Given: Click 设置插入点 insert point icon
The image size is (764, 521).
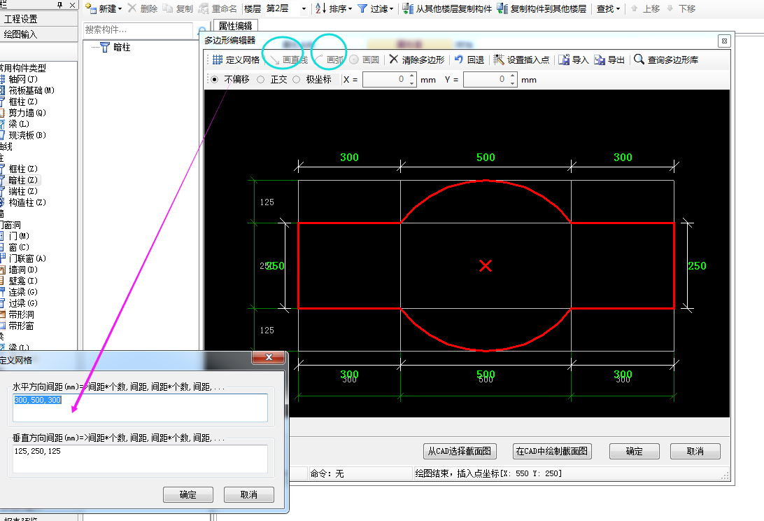Looking at the screenshot, I should 498,60.
